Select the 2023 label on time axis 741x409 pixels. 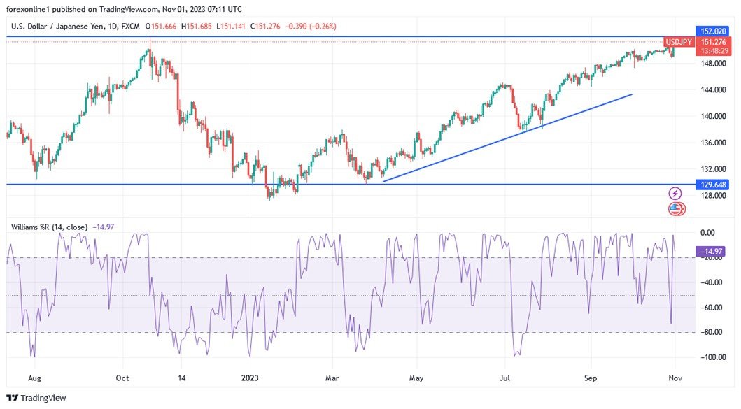point(250,378)
